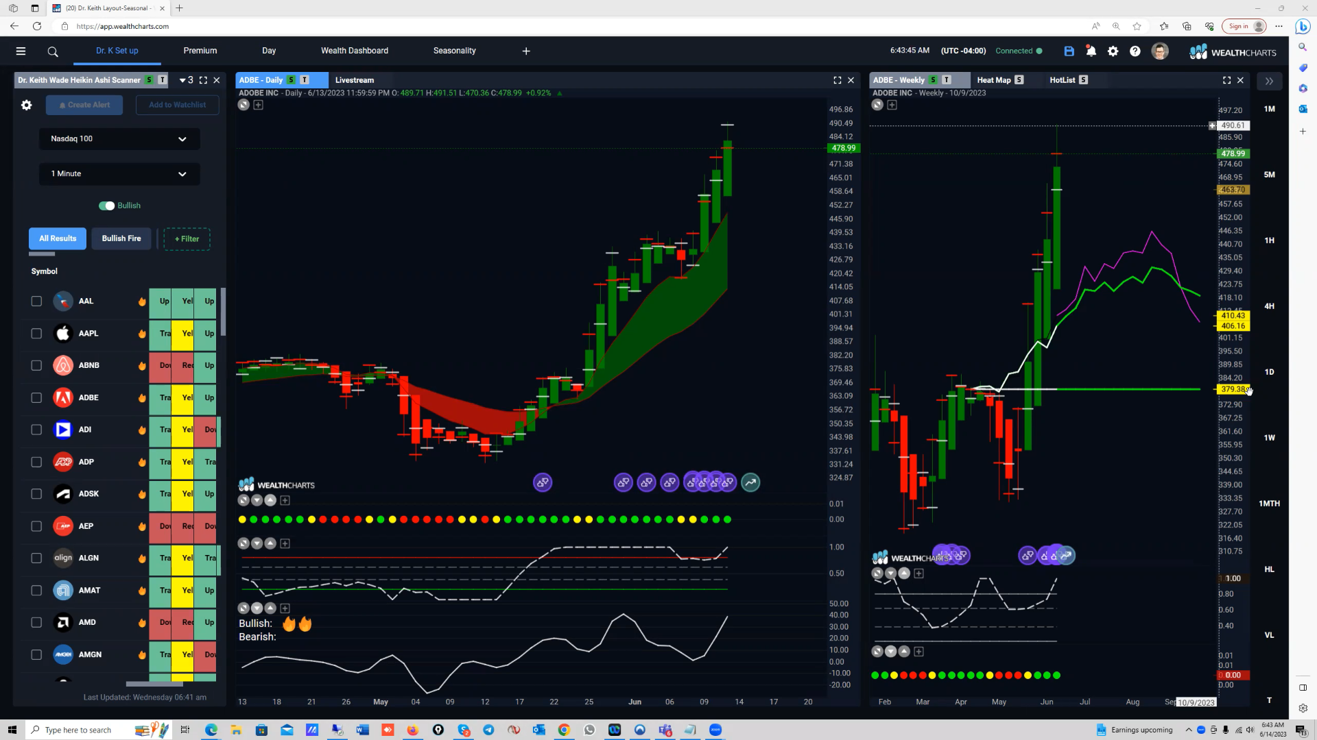Open the symbol search magnifier
Screen dimensions: 1317x740
[53, 51]
